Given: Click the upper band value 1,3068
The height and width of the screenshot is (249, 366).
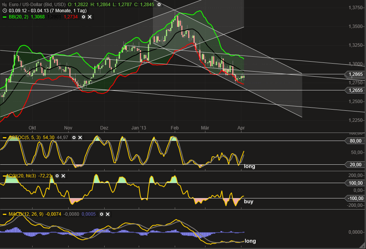Looking at the screenshot, I should pyautogui.click(x=38, y=17).
